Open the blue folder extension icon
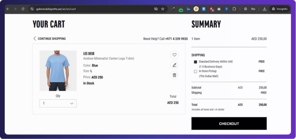This screenshot has width=296, height=139. [188, 9]
